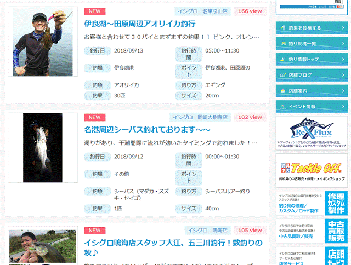
Task: Click the chevron arrow on 店舗ブログ
Action: [343, 75]
